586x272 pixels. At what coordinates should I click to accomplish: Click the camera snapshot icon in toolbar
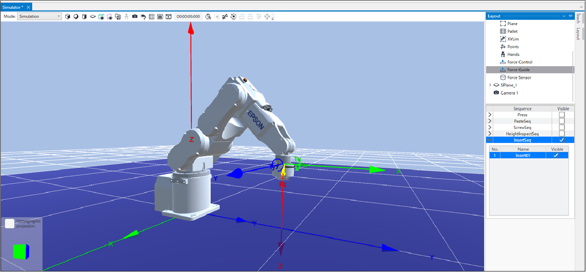135,16
